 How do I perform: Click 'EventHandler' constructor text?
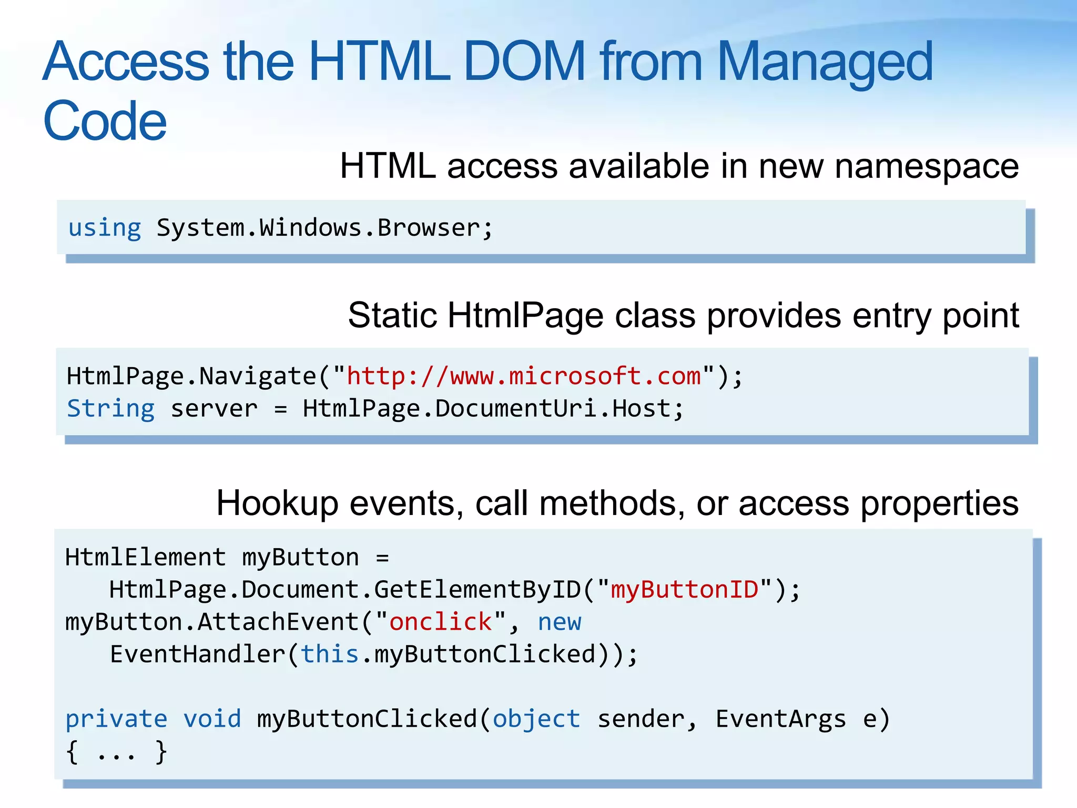coord(198,654)
